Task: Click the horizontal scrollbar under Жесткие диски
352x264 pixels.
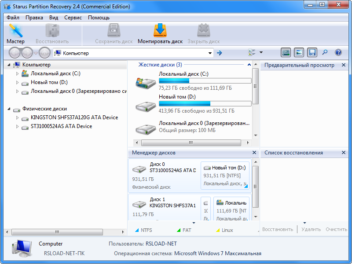Action: pos(191,143)
